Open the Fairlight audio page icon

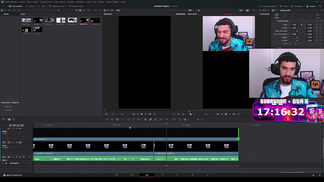(x=192, y=175)
